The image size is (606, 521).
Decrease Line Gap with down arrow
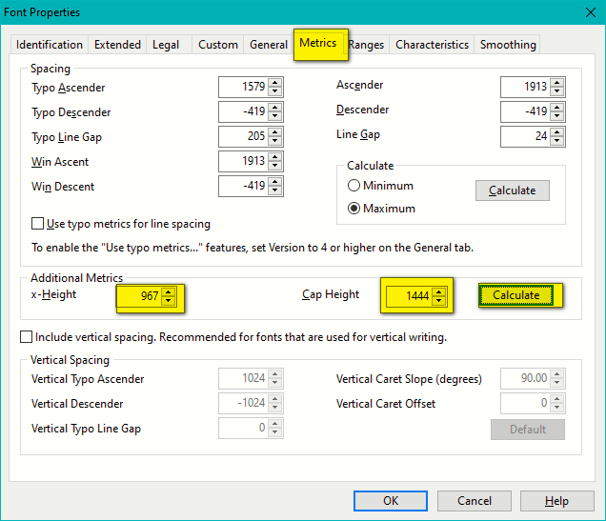pyautogui.click(x=556, y=141)
